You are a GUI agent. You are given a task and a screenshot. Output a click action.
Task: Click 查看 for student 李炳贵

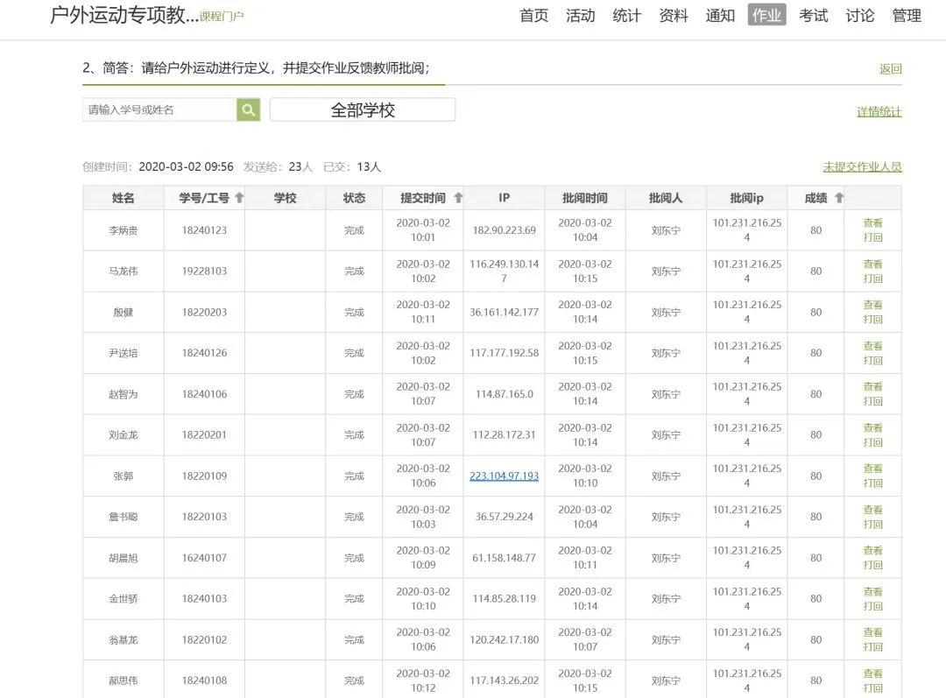point(872,223)
